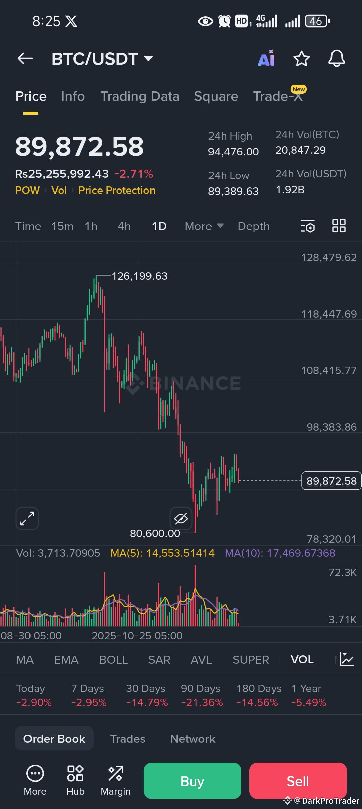Open price alert bell icon

(337, 59)
